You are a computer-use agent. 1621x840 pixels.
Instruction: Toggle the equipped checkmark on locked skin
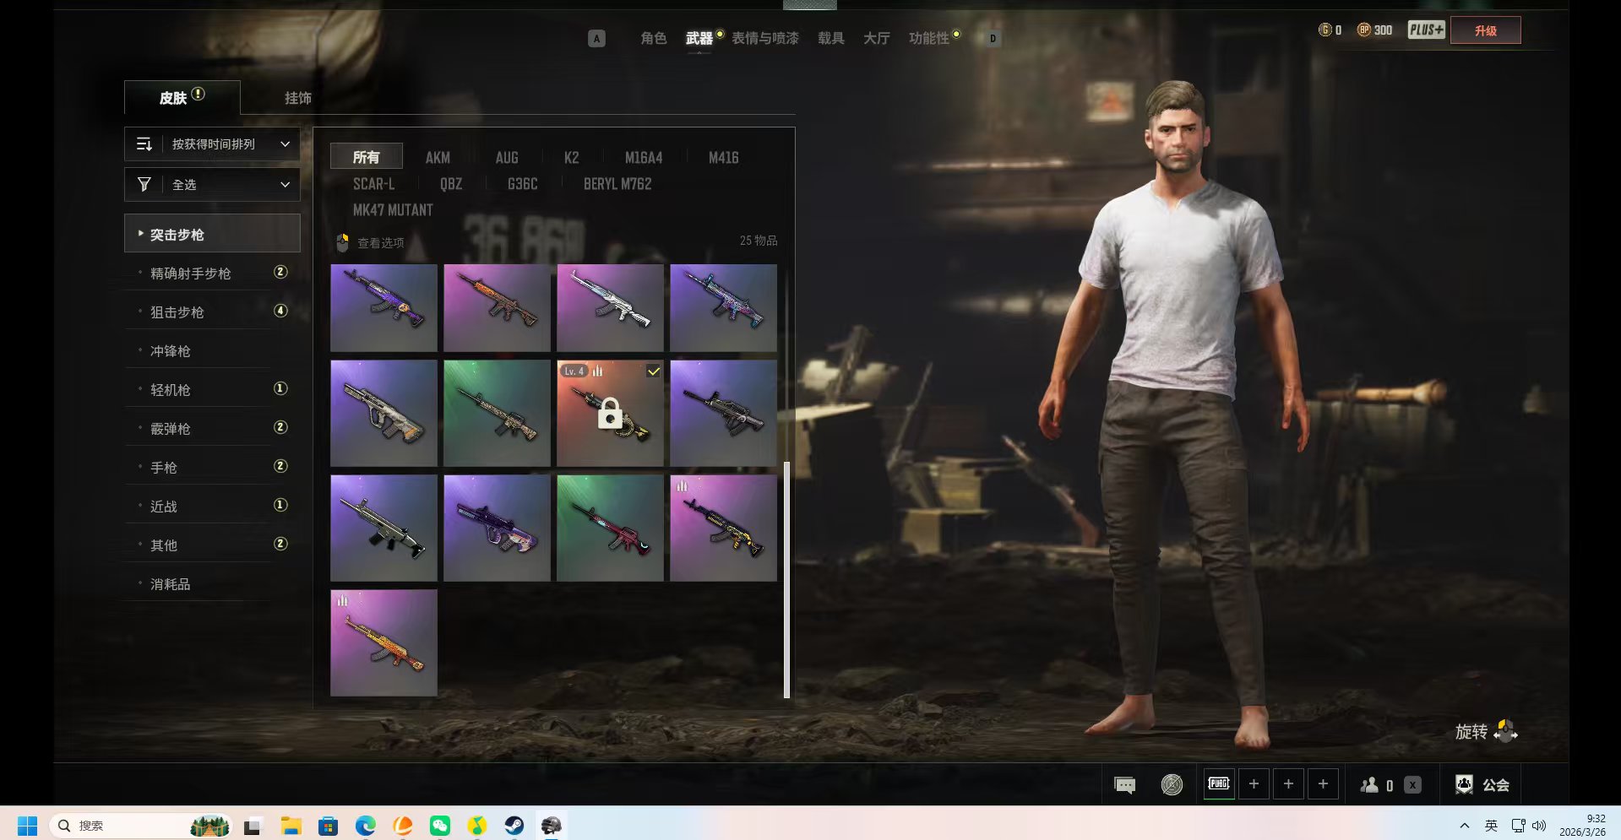653,371
